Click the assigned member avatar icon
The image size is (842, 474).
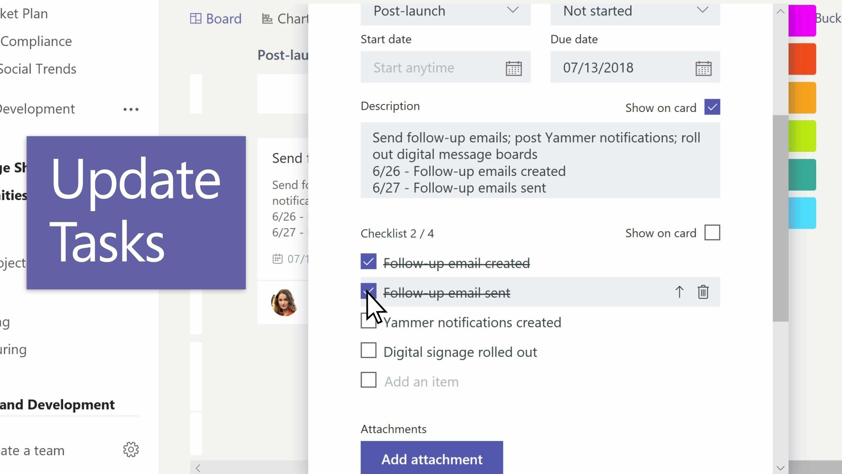pos(284,302)
